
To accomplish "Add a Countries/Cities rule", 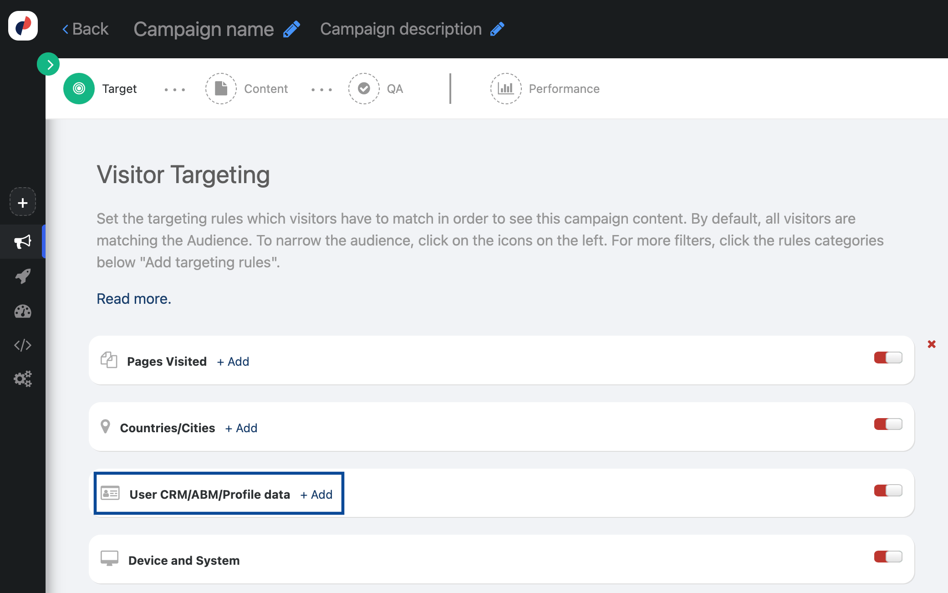I will coord(241,428).
